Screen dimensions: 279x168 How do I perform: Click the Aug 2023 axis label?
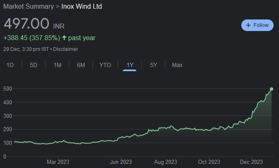[165, 162]
